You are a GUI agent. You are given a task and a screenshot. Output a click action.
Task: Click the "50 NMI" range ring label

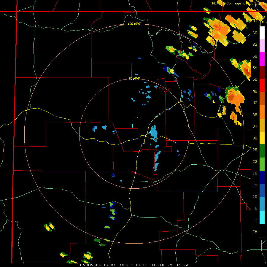[134, 79]
